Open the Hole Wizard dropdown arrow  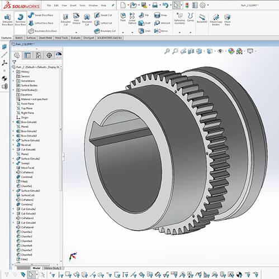(76, 32)
